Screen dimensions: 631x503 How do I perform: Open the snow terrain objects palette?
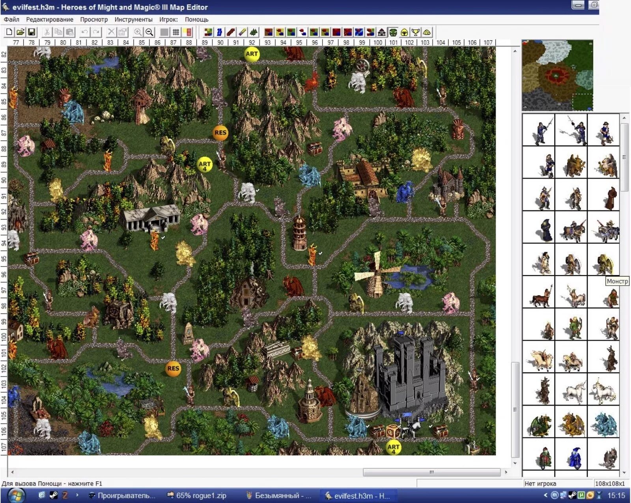302,32
